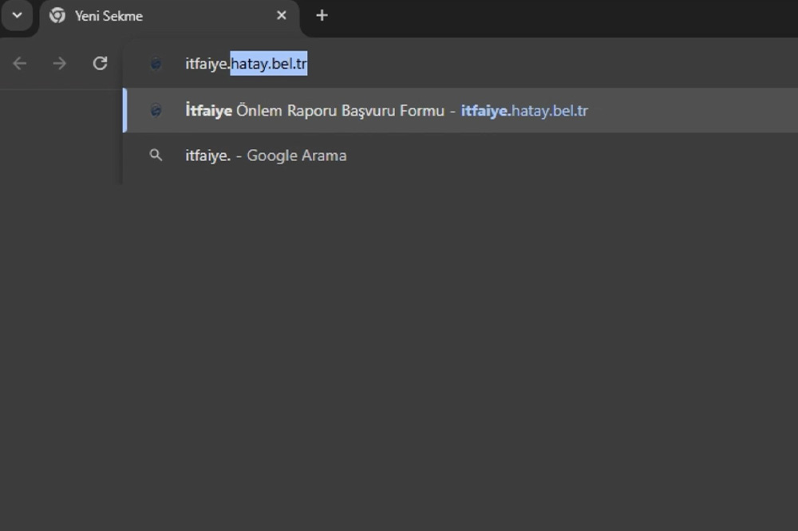Click the blue selection bar of first suggestion
Screen dimensions: 798x531
pyautogui.click(x=124, y=111)
